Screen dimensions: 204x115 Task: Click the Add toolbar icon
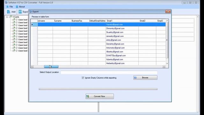click(9, 12)
